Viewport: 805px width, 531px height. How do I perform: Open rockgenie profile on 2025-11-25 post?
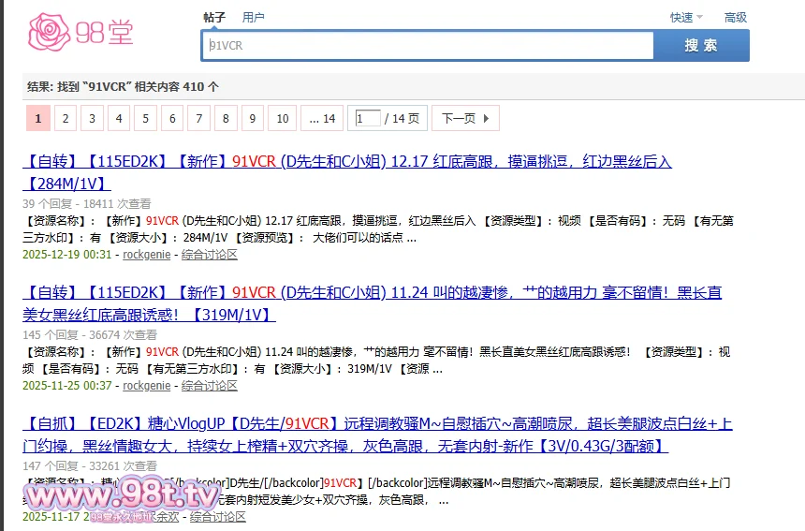(x=146, y=386)
